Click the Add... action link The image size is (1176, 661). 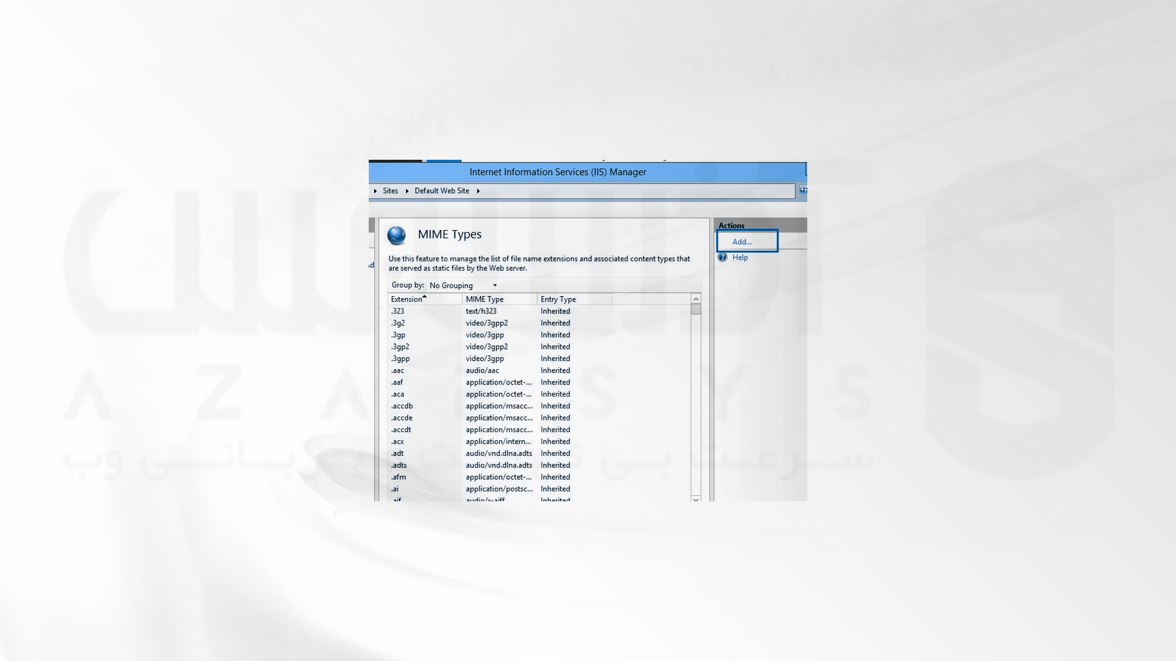point(742,242)
